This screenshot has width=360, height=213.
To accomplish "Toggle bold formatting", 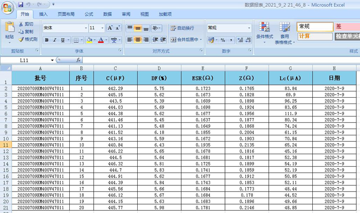I will 47,40.
